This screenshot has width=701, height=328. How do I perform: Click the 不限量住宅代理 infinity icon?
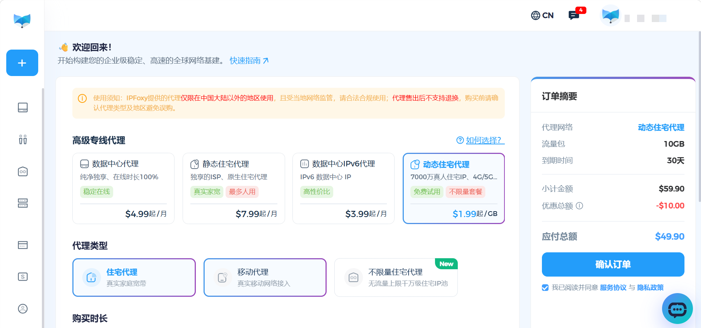pos(353,277)
